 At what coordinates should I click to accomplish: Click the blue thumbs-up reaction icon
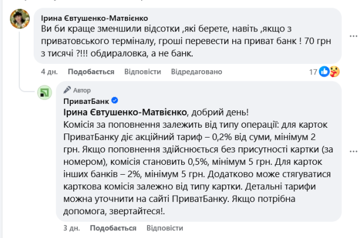pos(324,72)
